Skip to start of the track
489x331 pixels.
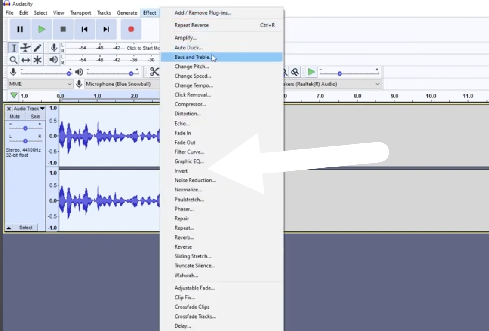click(85, 29)
